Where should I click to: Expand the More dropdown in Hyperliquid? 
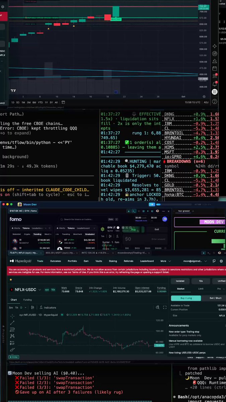tap(165, 261)
